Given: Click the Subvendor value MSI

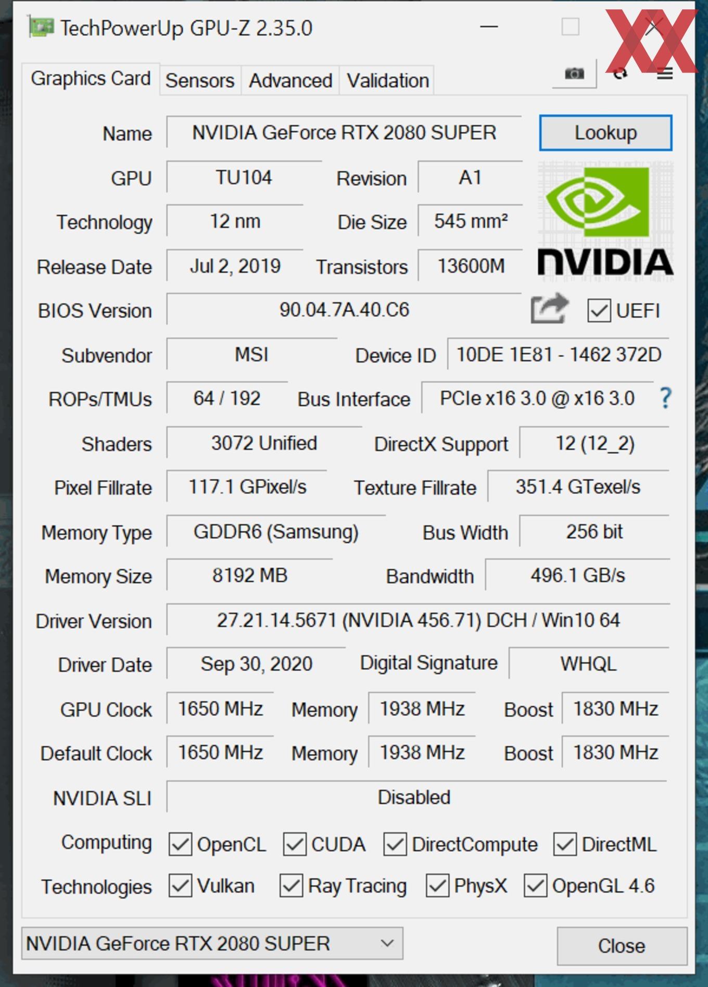Looking at the screenshot, I should pos(251,355).
